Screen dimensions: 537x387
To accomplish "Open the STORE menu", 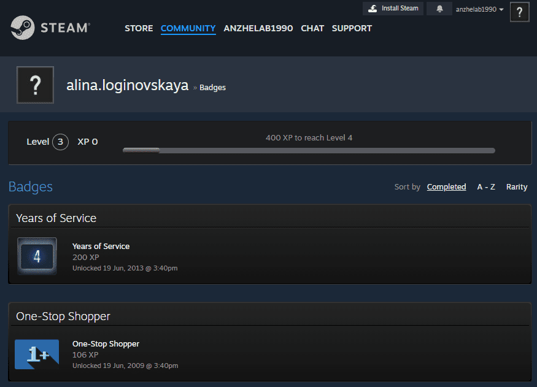I will point(139,28).
